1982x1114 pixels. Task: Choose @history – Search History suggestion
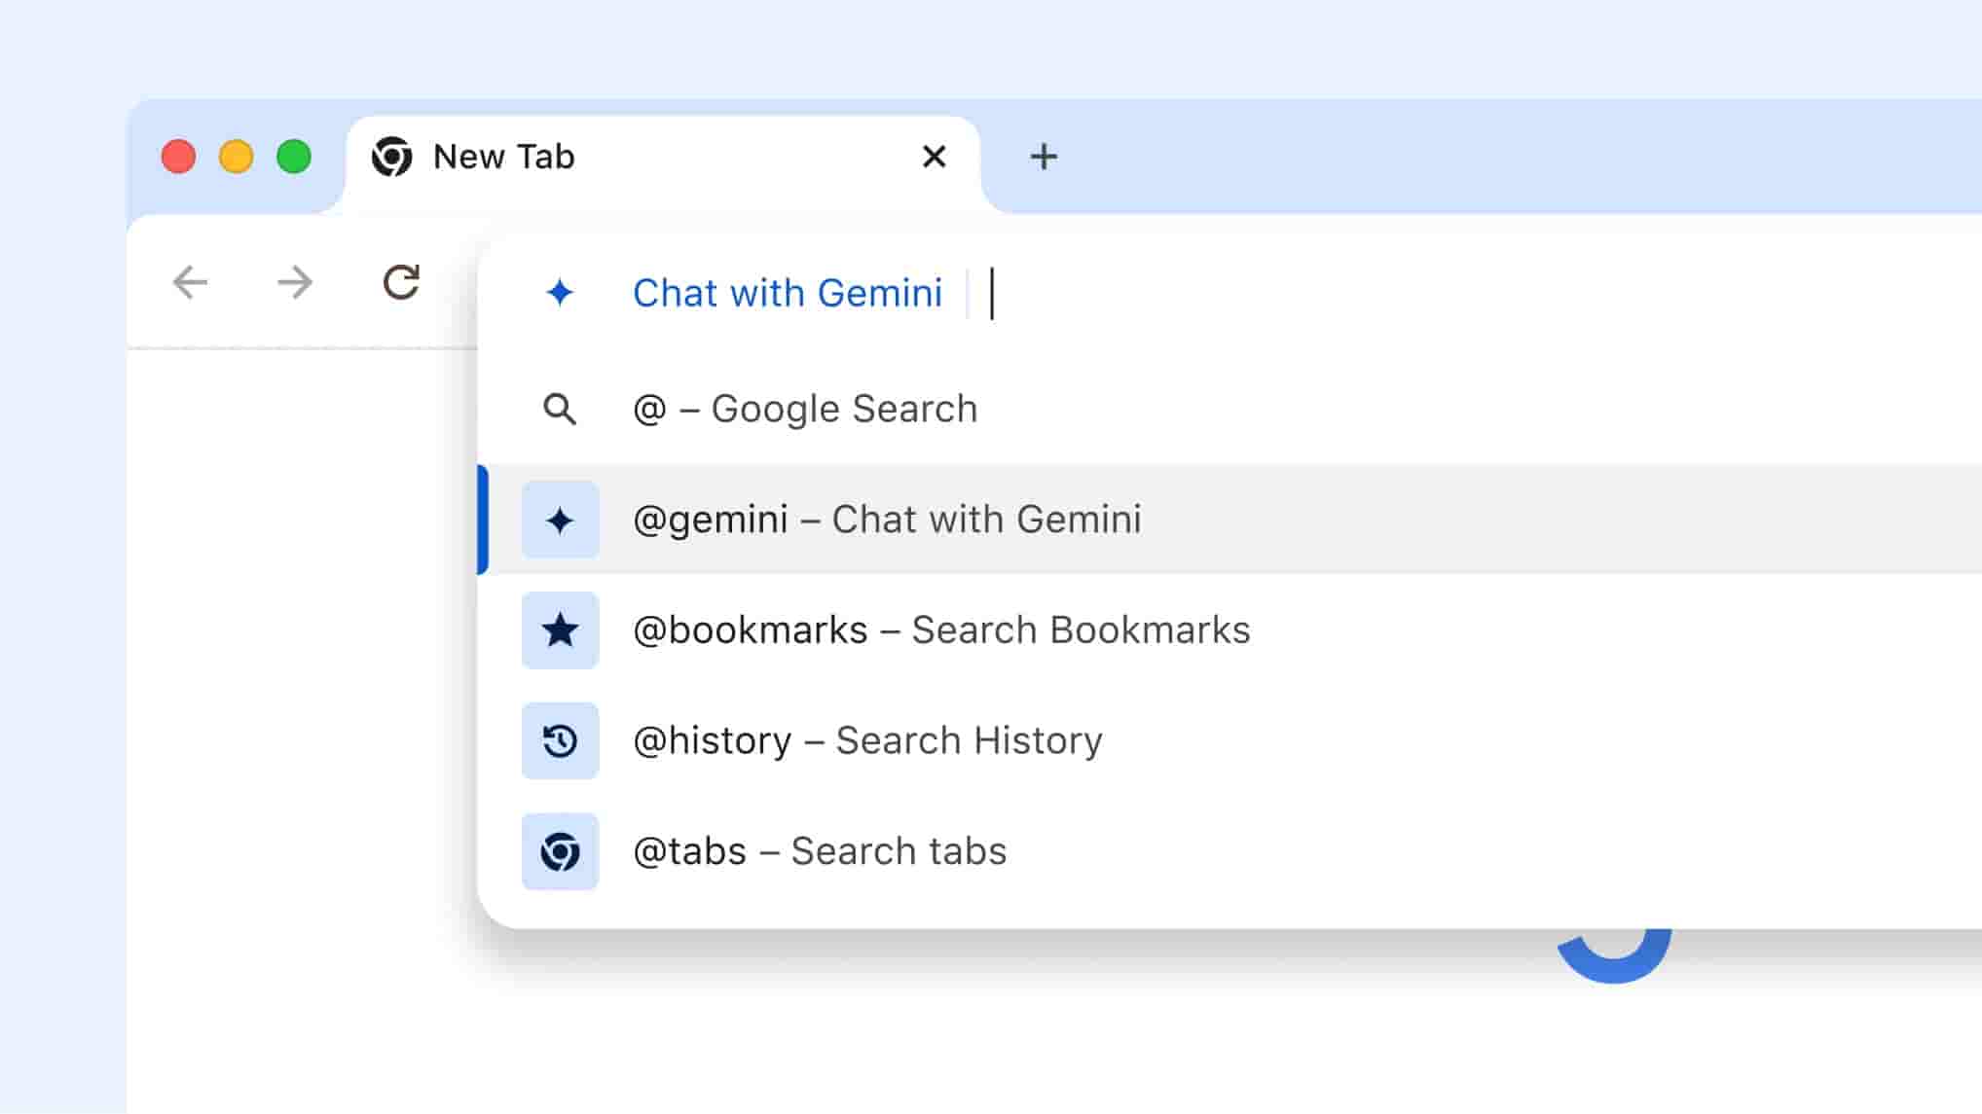pyautogui.click(x=867, y=741)
